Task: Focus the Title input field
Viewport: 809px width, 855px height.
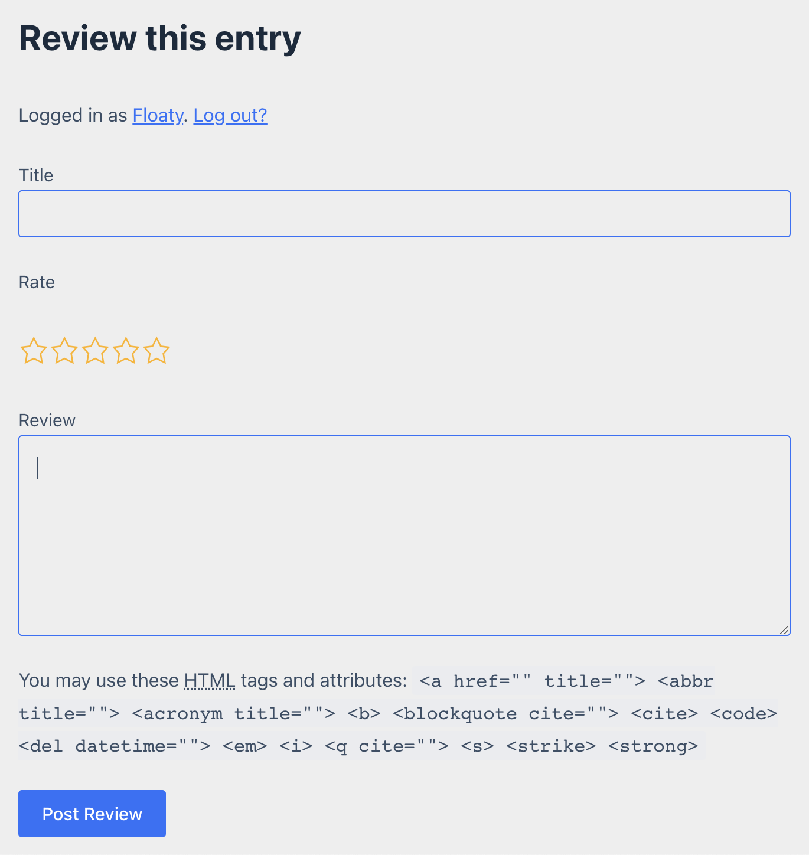Action: [404, 214]
